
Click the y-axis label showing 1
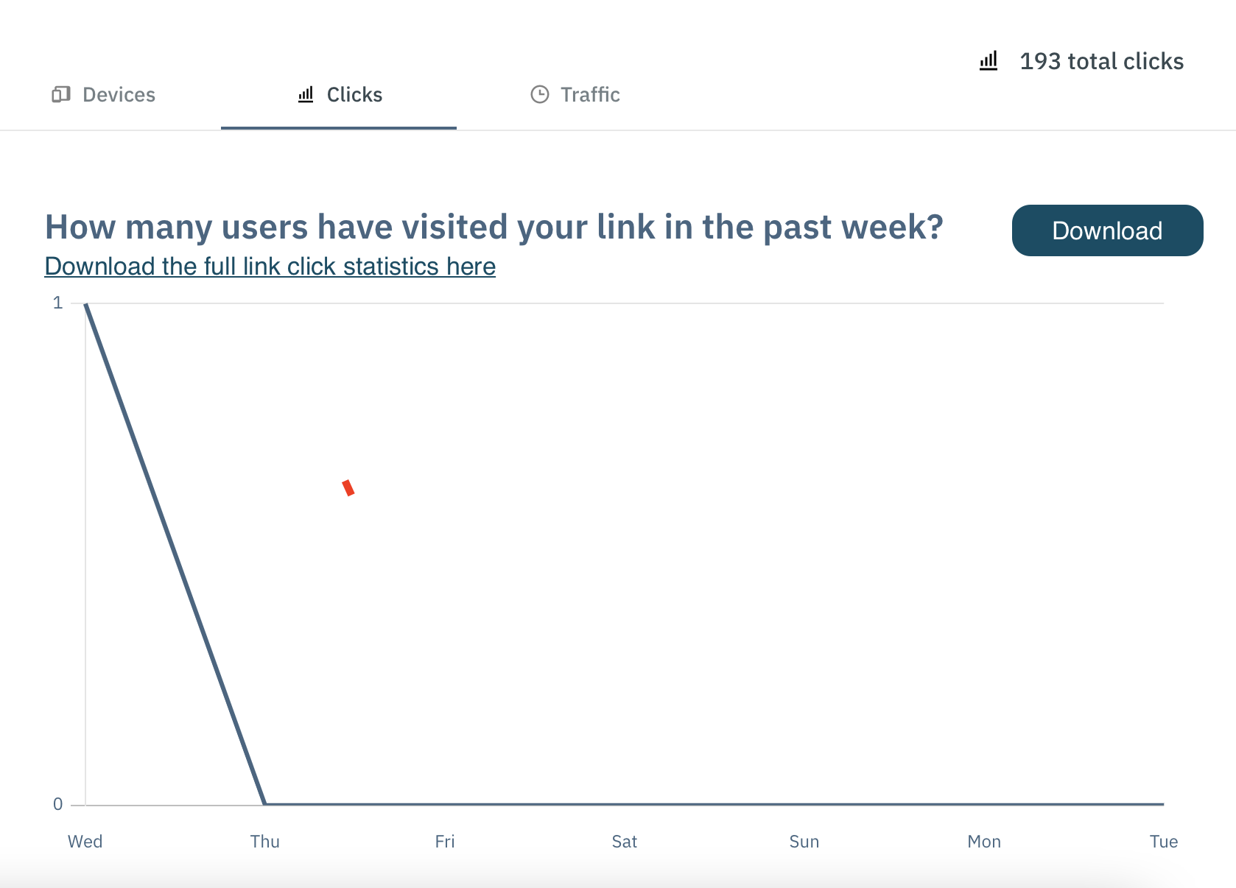(x=57, y=302)
